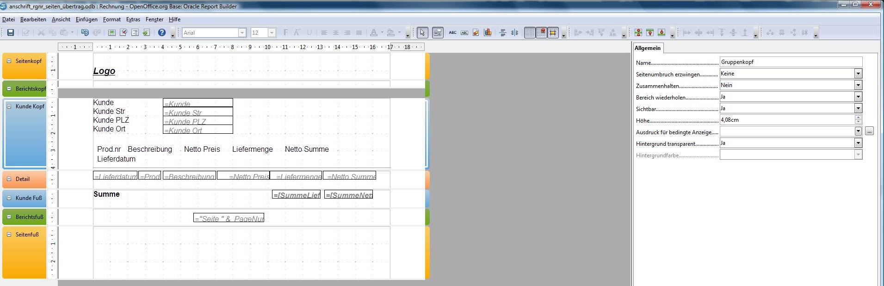The height and width of the screenshot is (286, 884).
Task: Toggle snap to grid button
Action: point(541,32)
